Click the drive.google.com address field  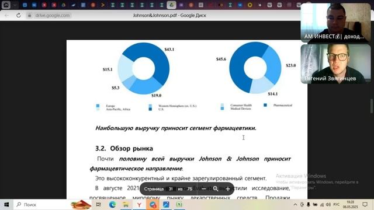click(53, 16)
